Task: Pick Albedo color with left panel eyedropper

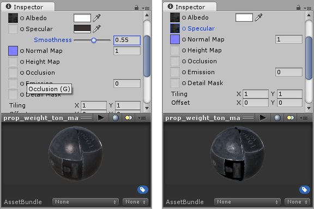Action: click(x=96, y=18)
